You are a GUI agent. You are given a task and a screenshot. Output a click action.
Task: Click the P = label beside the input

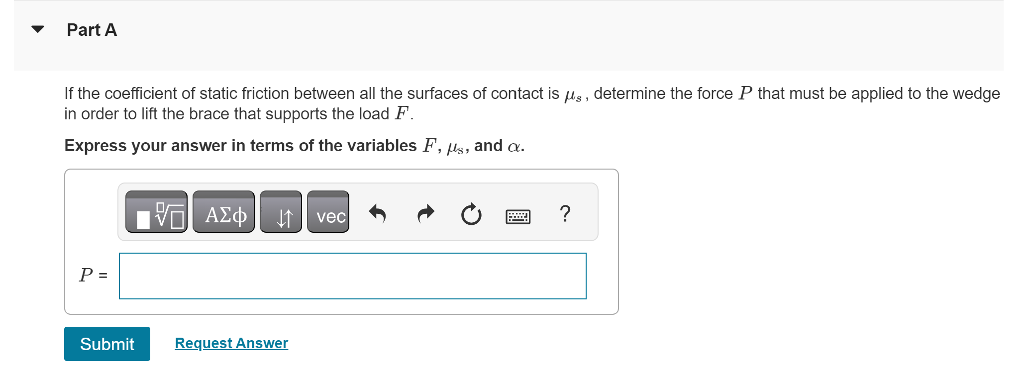[x=93, y=275]
